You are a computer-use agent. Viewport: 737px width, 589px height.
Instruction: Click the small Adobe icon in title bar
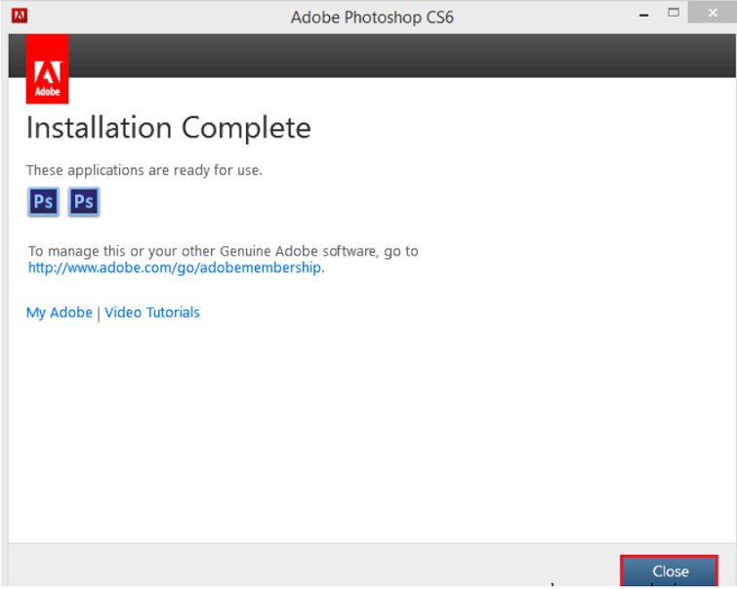(19, 16)
